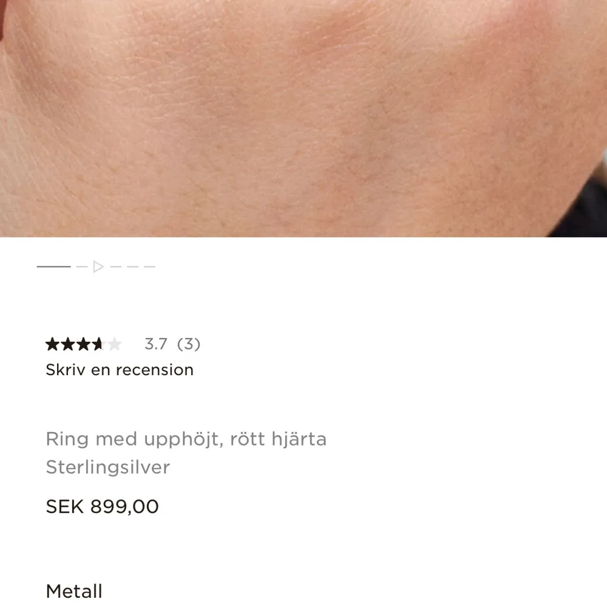Click the half-filled fourth star
Viewport: 607px width, 607px height.
pos(98,344)
